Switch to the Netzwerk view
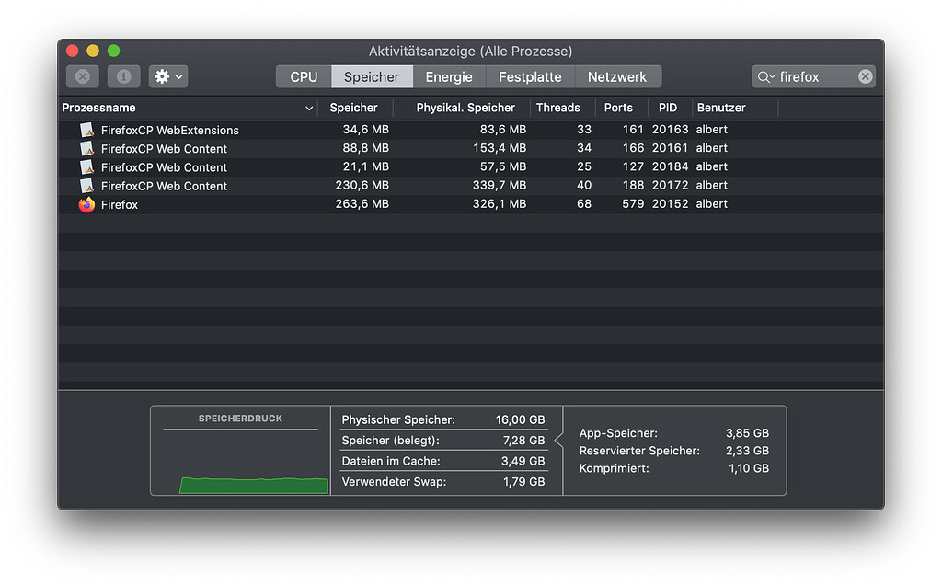942x585 pixels. pos(618,76)
